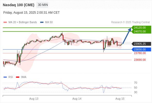Click the RSI 30 level label
The height and width of the screenshot is (103, 152).
136,92
